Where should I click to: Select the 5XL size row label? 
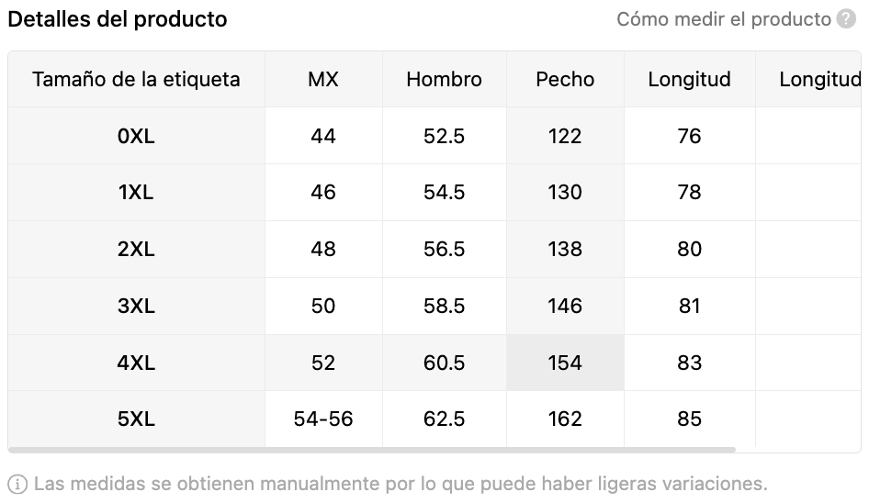pyautogui.click(x=136, y=419)
